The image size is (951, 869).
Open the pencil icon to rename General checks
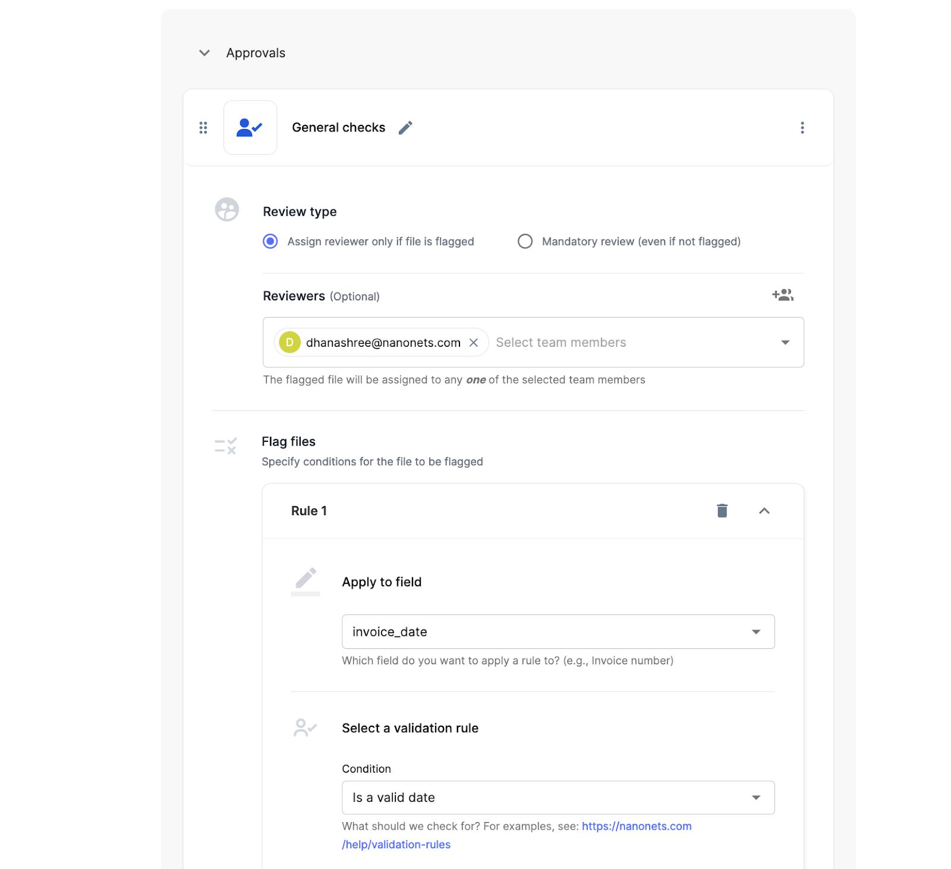pos(405,127)
